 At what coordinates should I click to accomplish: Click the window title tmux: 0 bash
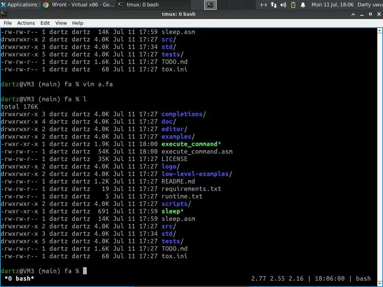tap(178, 14)
